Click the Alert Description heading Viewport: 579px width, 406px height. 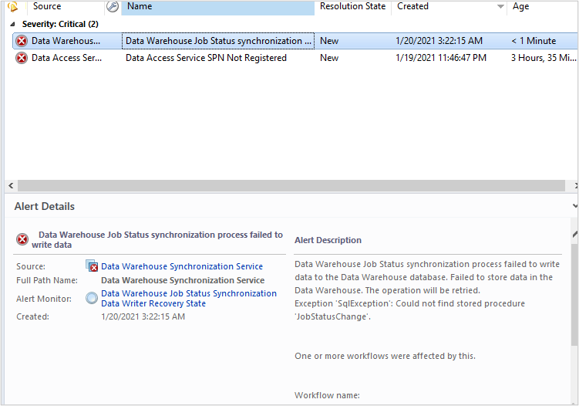click(328, 240)
